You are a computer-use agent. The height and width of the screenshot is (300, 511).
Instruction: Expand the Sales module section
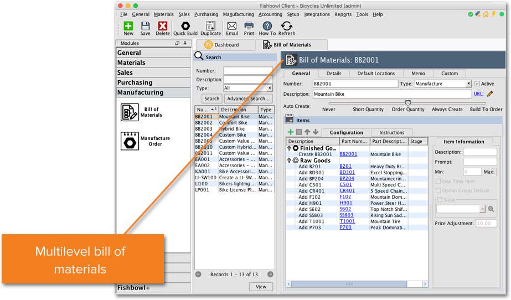(153, 73)
